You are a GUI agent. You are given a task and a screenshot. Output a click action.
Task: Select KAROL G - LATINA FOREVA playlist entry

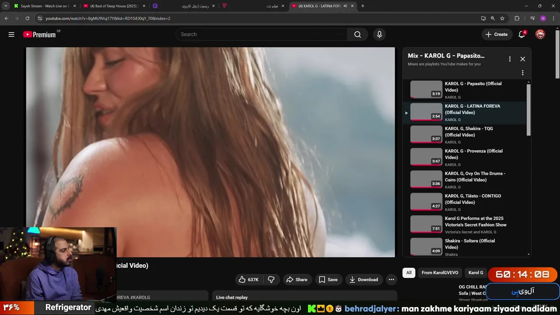pyautogui.click(x=465, y=112)
